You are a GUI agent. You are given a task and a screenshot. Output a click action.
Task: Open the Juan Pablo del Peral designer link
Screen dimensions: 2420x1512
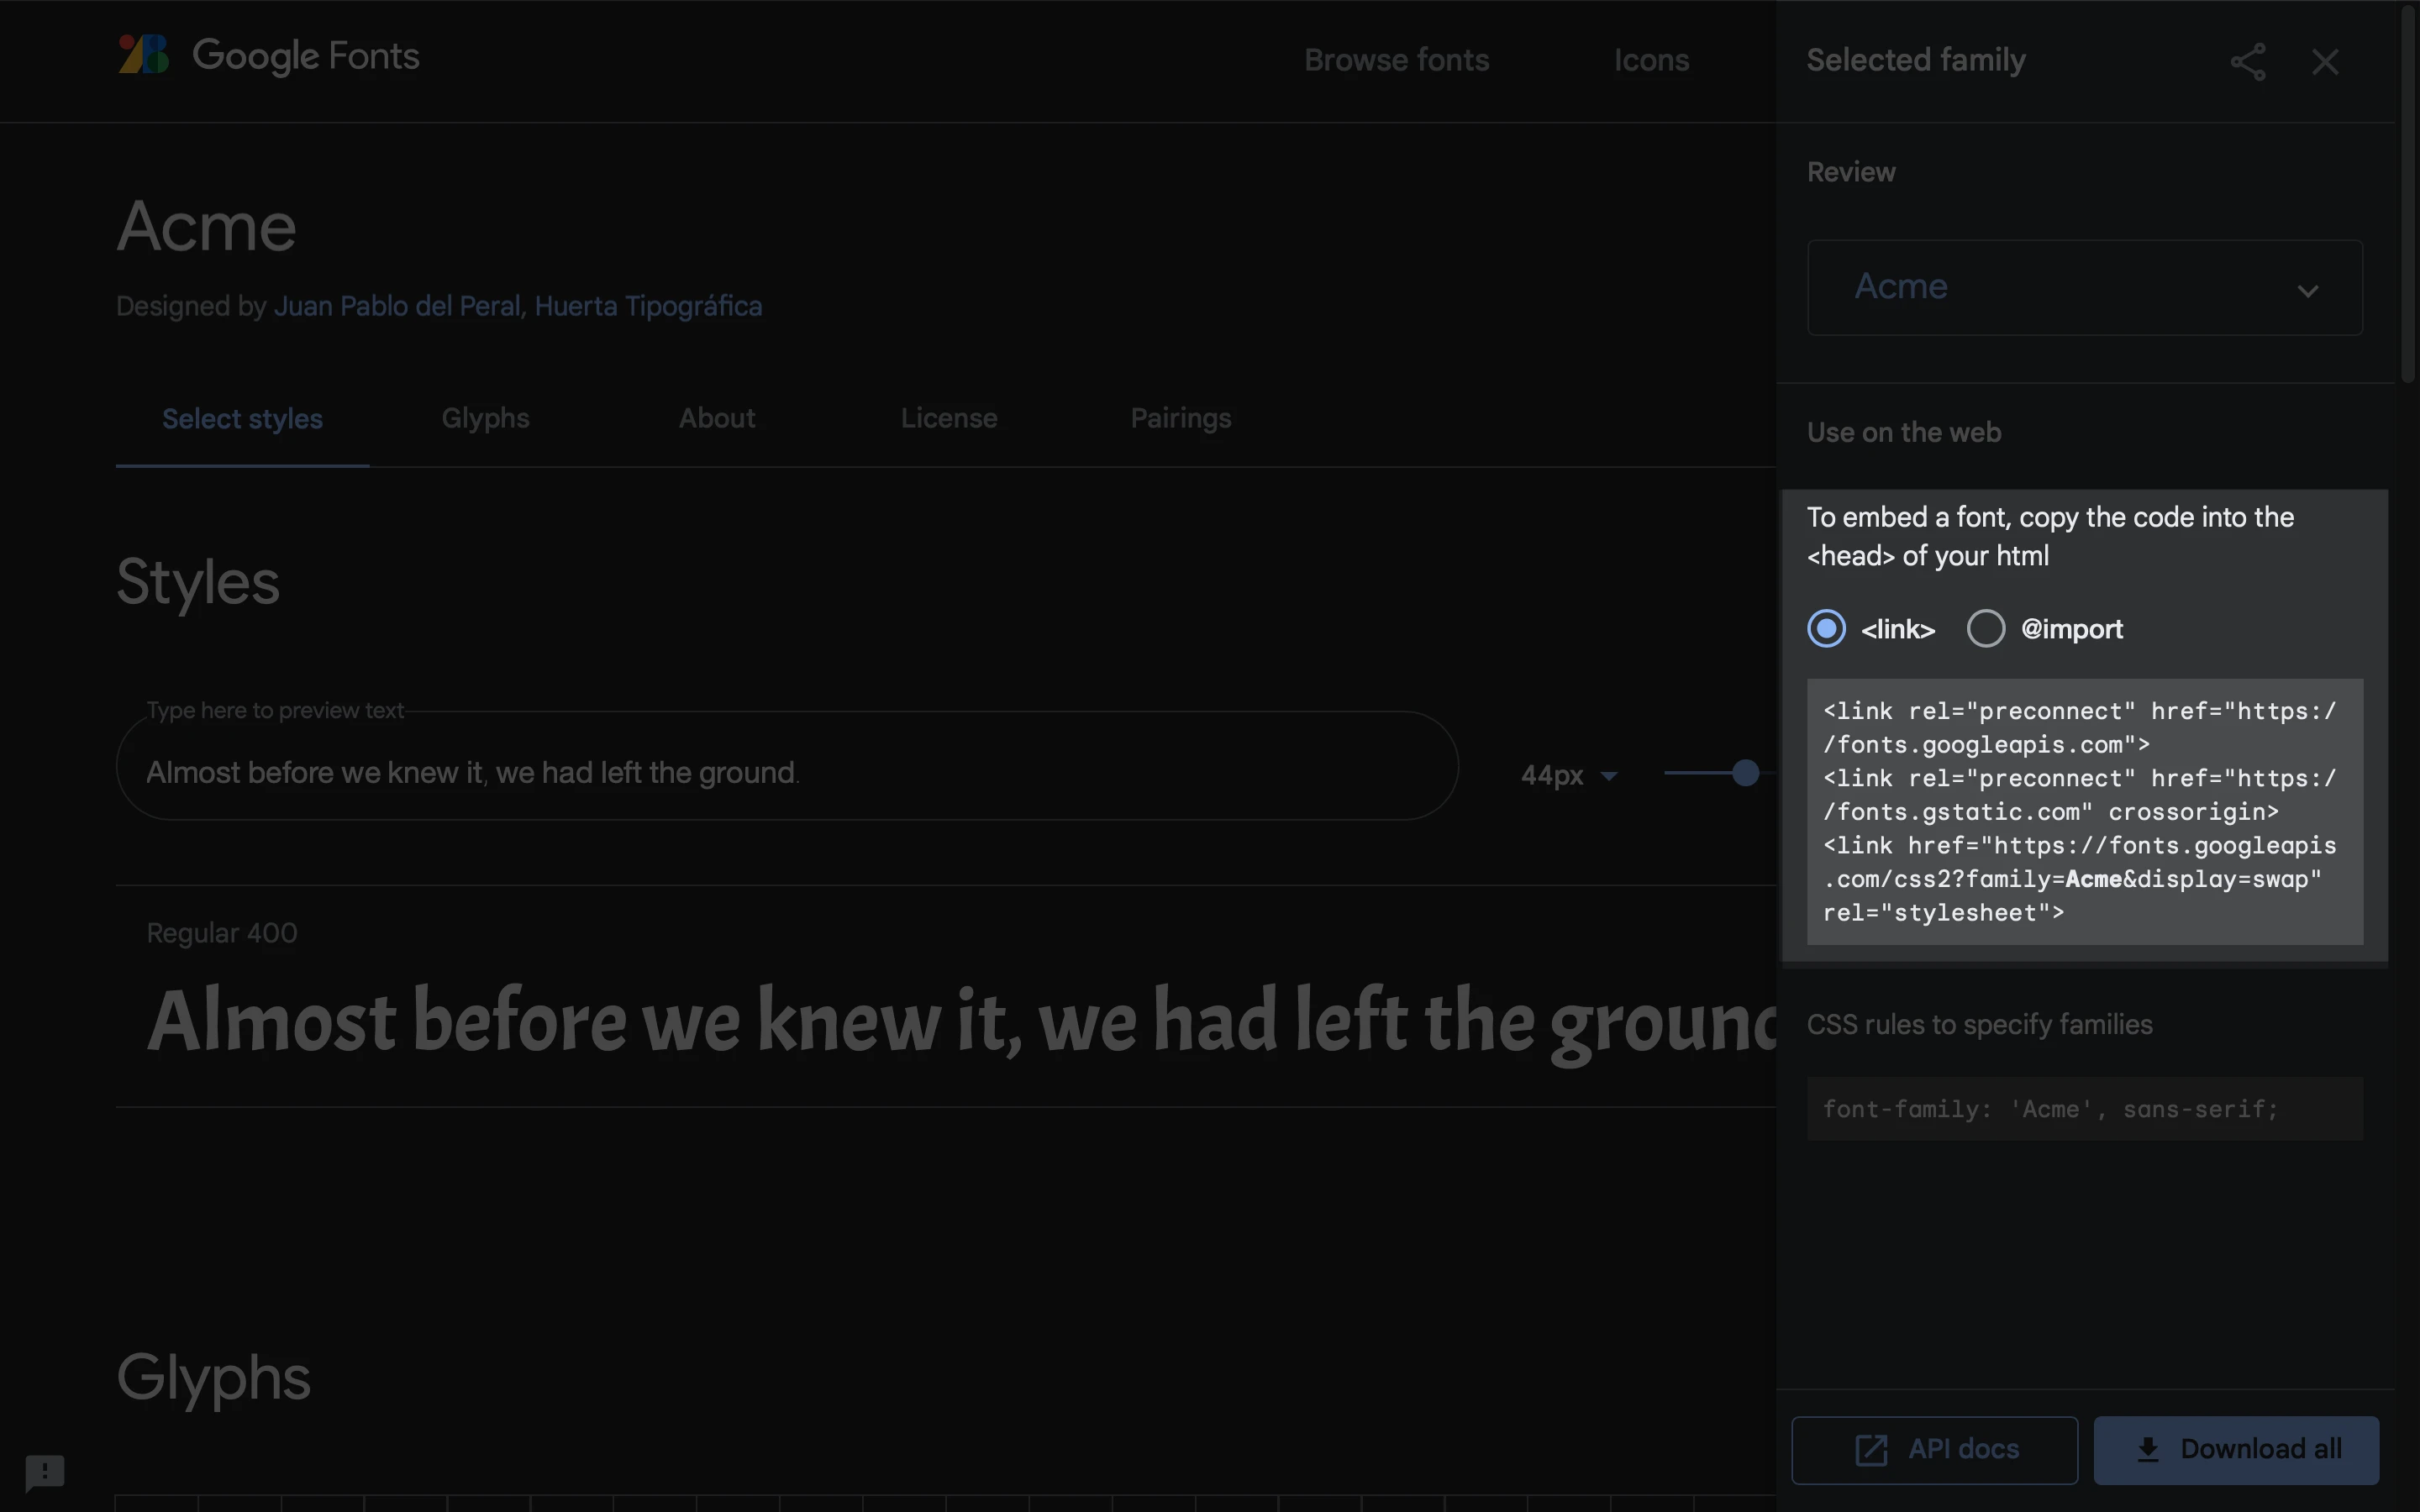[397, 306]
